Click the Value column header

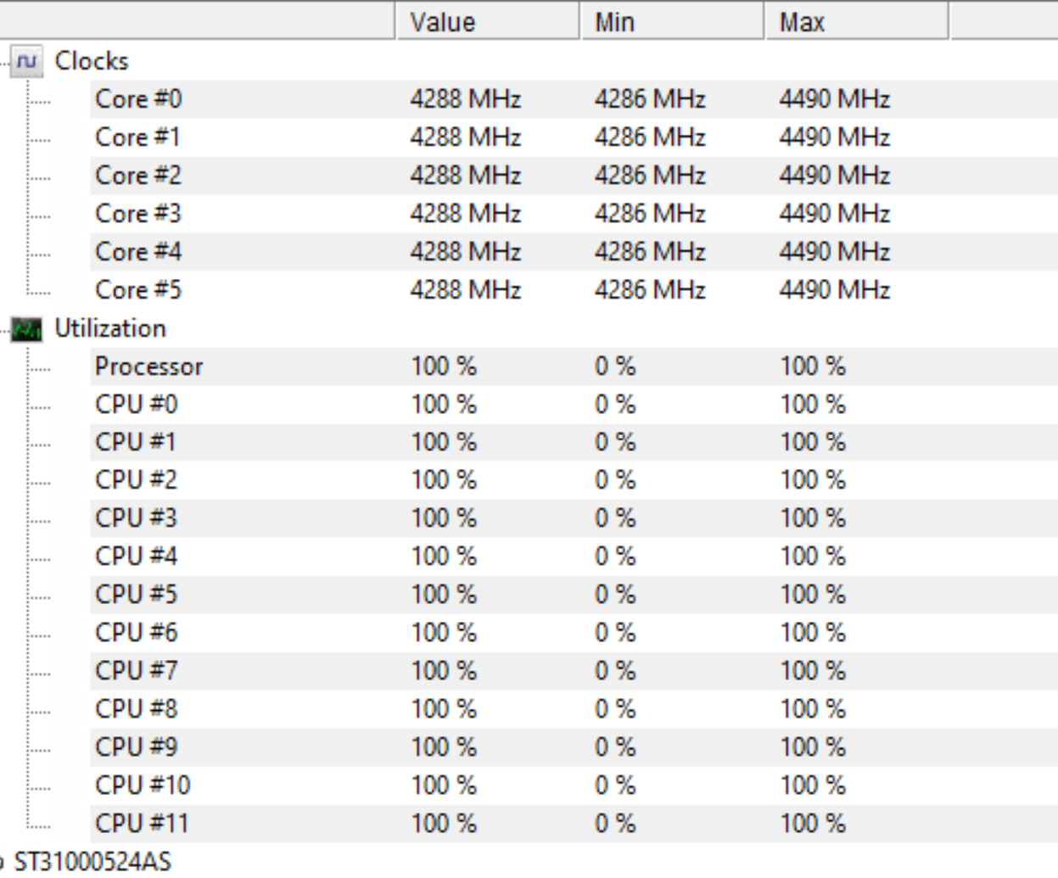click(487, 21)
